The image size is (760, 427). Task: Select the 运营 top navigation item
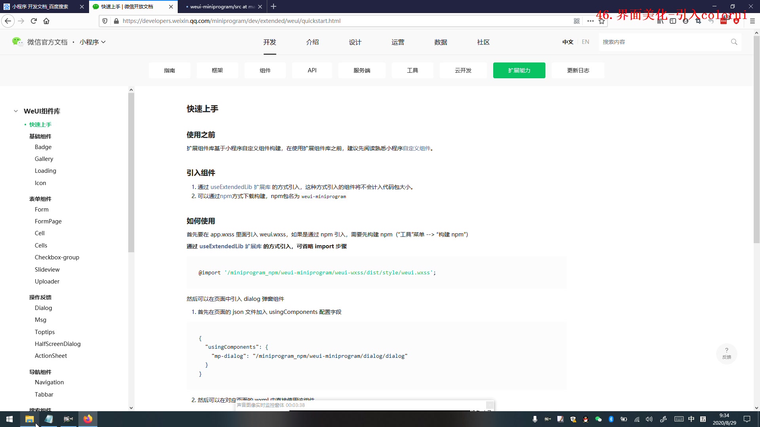(398, 42)
